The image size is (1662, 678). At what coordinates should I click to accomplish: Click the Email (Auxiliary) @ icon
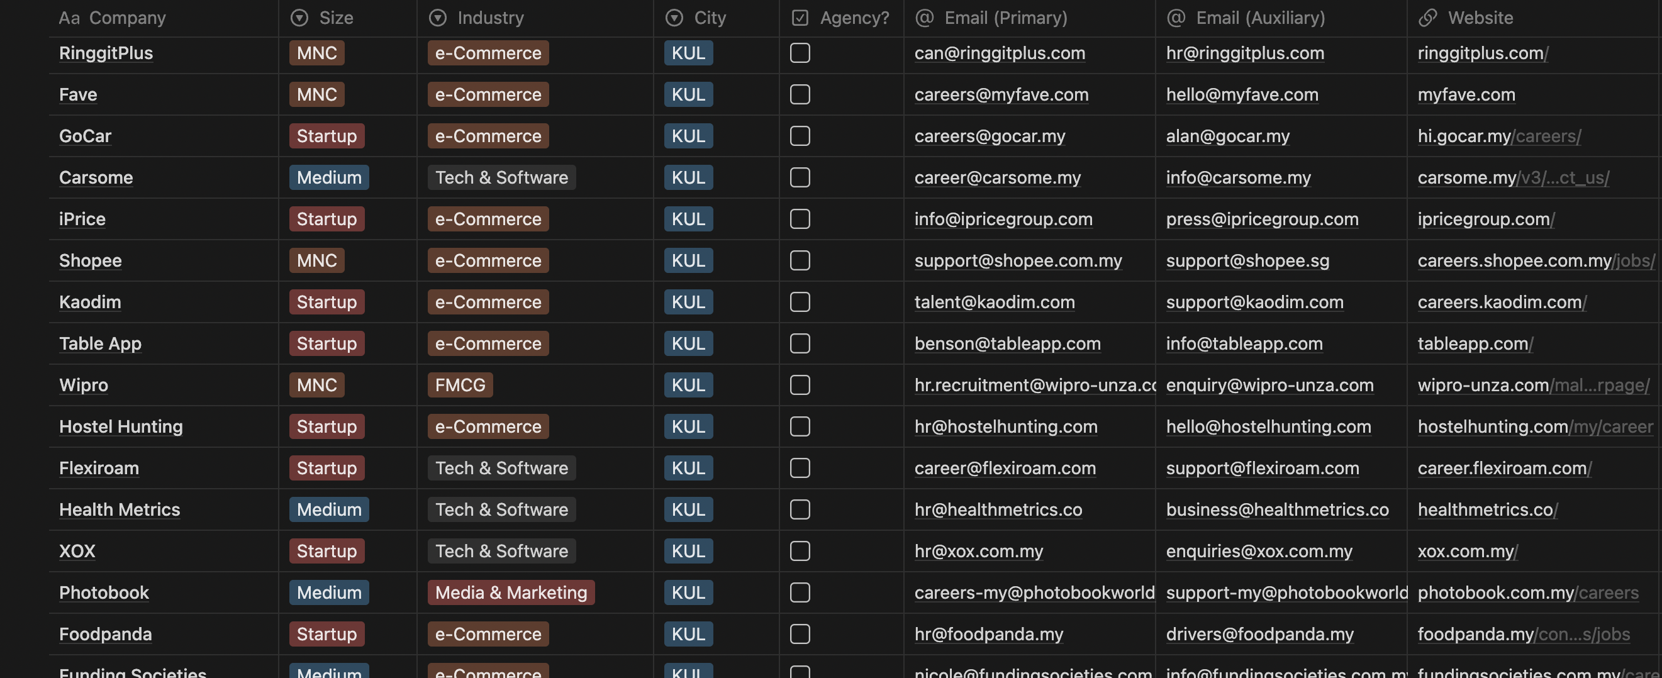pos(1176,18)
